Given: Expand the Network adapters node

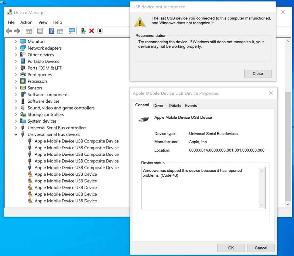Looking at the screenshot, I should (x=16, y=48).
